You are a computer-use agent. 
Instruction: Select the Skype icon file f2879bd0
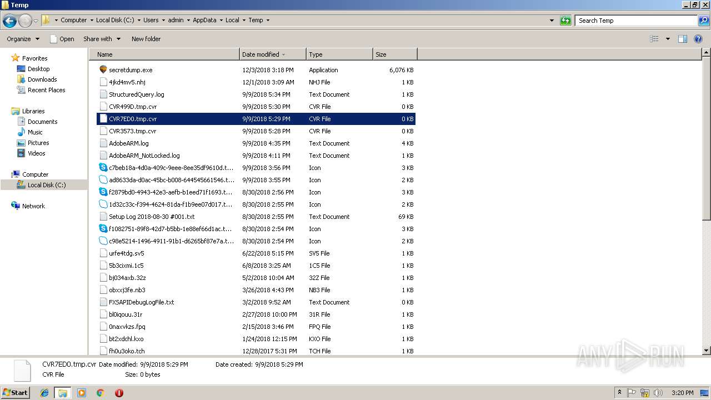click(x=103, y=192)
